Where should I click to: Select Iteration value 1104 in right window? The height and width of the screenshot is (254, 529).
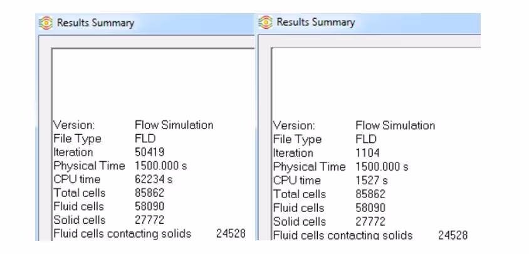[367, 153]
